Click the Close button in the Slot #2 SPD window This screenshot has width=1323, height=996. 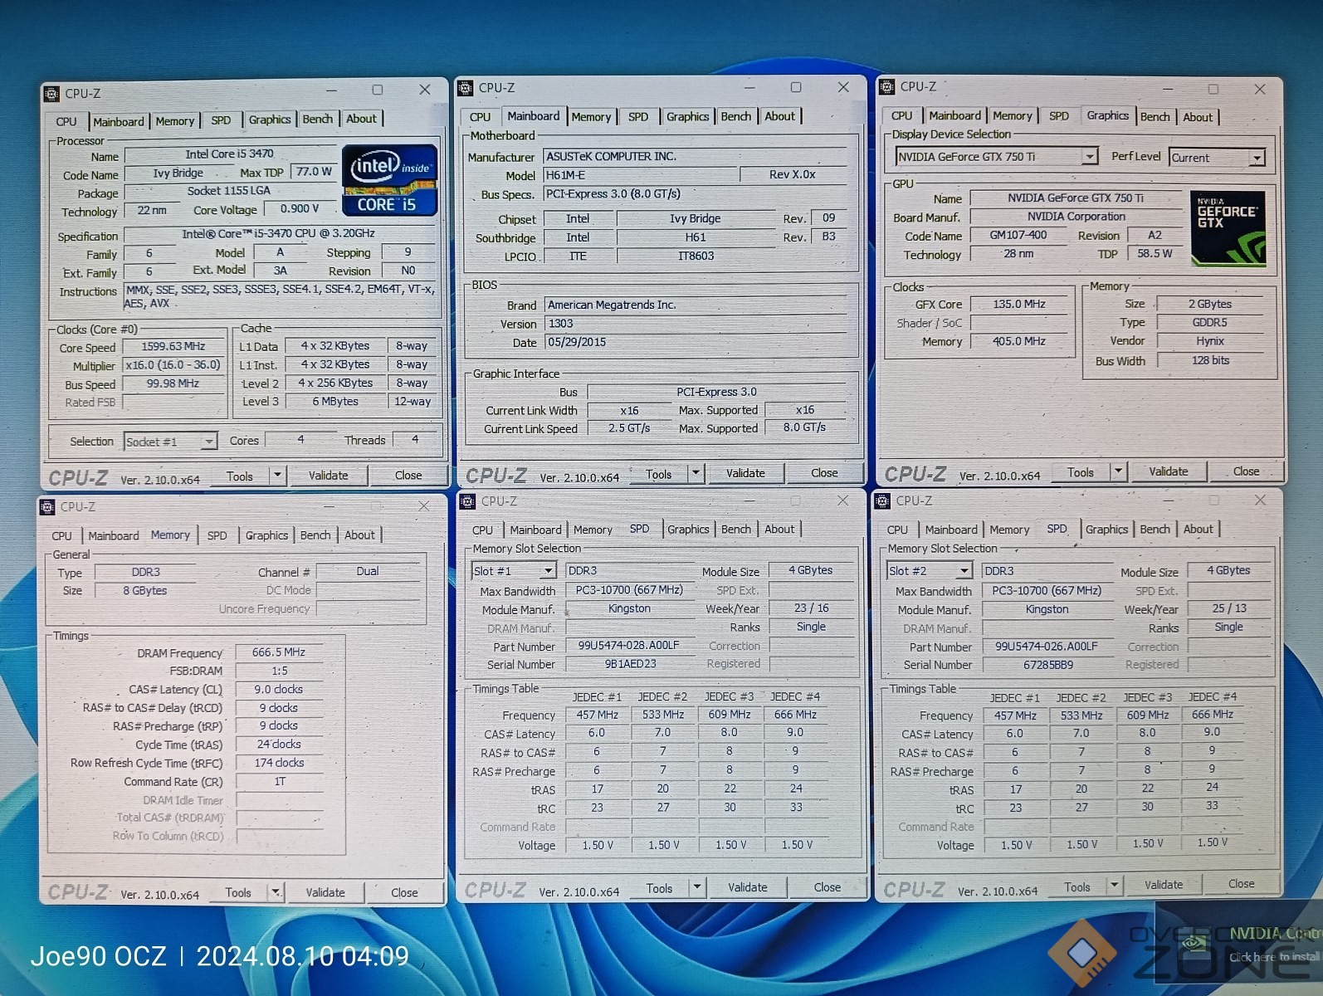click(1242, 884)
